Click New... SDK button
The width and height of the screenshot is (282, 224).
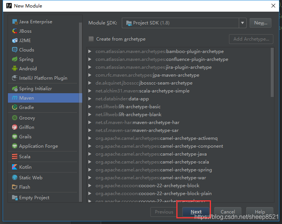pyautogui.click(x=261, y=23)
